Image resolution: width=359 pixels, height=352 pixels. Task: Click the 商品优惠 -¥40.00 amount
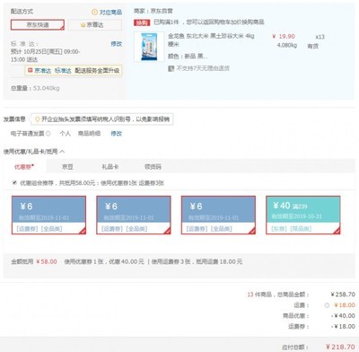pyautogui.click(x=343, y=316)
